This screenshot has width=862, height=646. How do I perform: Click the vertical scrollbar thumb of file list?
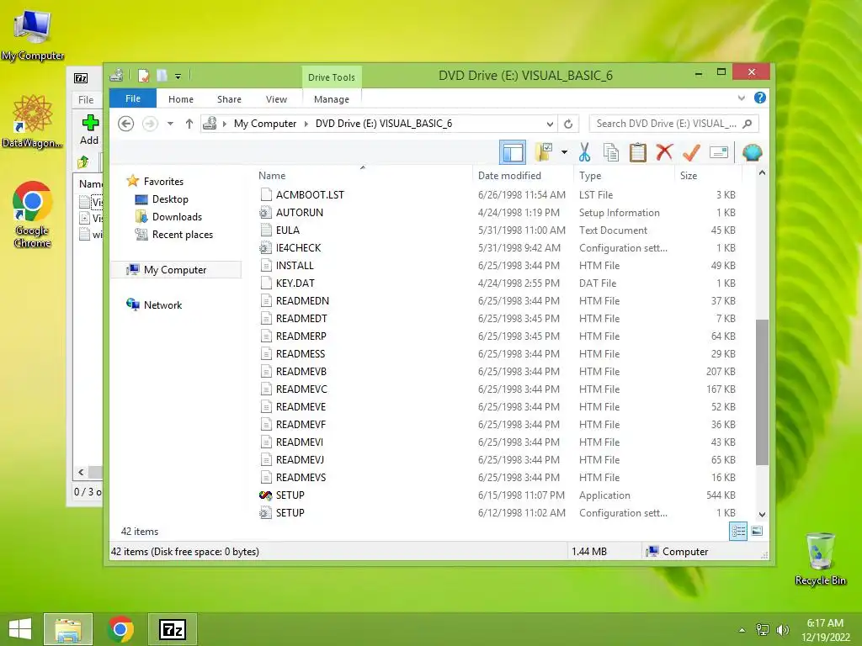coord(762,392)
